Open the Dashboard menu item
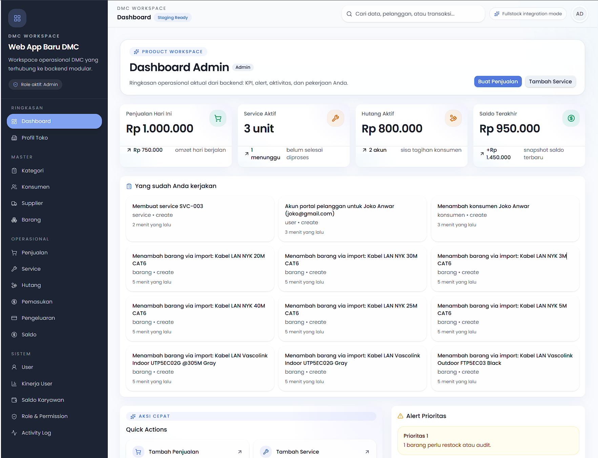 coord(54,121)
